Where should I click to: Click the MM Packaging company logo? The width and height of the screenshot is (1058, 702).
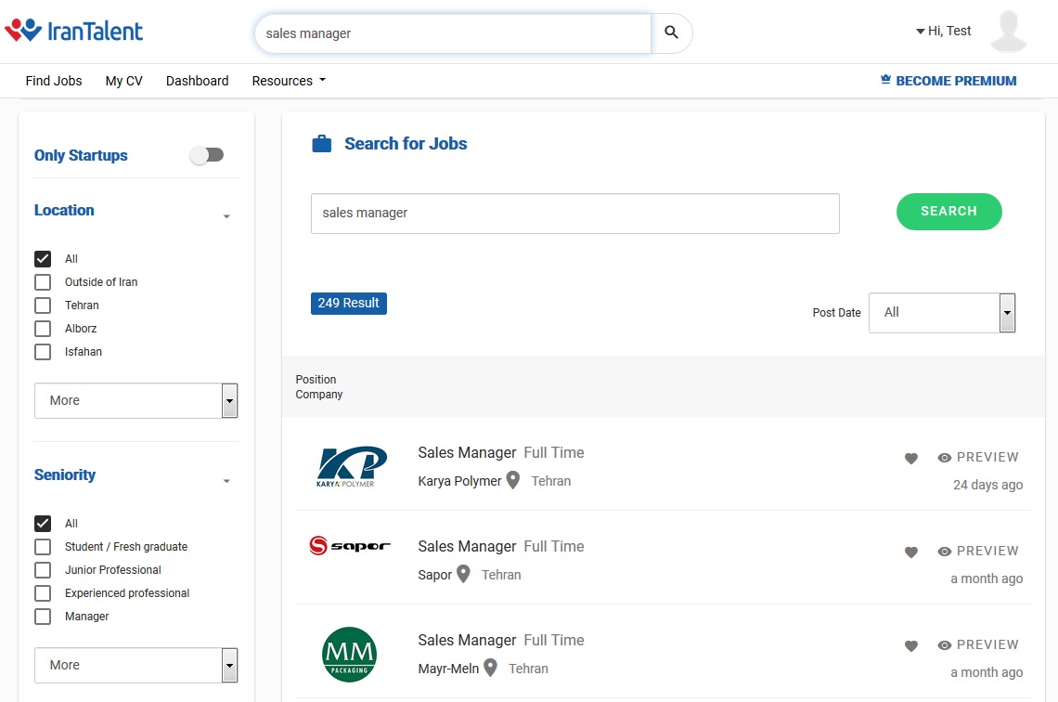pyautogui.click(x=349, y=654)
